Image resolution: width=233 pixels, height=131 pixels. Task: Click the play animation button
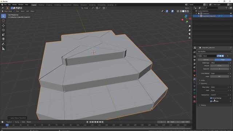coord(98,122)
